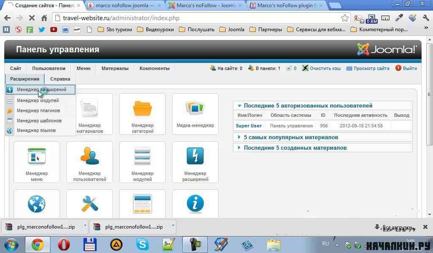433x253 pixels.
Task: Open the Меню top menu item
Action: point(83,68)
